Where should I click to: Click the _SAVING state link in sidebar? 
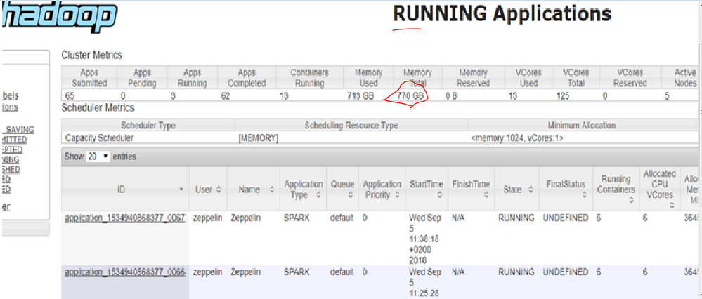(x=18, y=130)
